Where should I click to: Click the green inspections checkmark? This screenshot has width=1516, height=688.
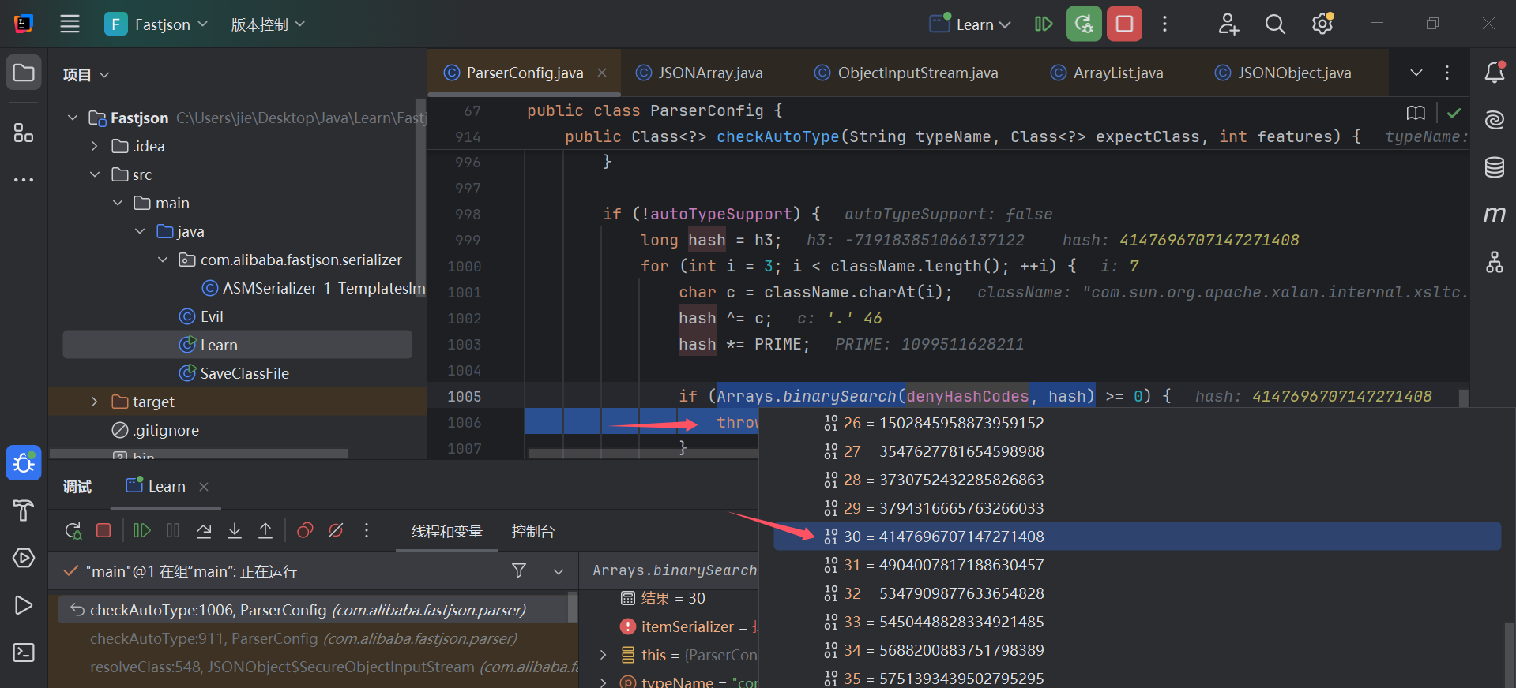pos(1454,113)
